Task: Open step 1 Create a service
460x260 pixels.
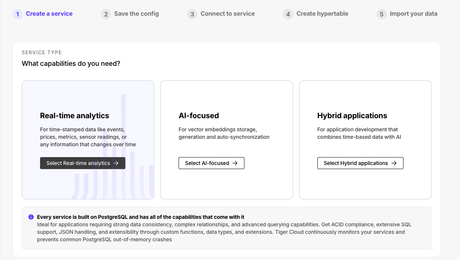Action: pyautogui.click(x=43, y=14)
